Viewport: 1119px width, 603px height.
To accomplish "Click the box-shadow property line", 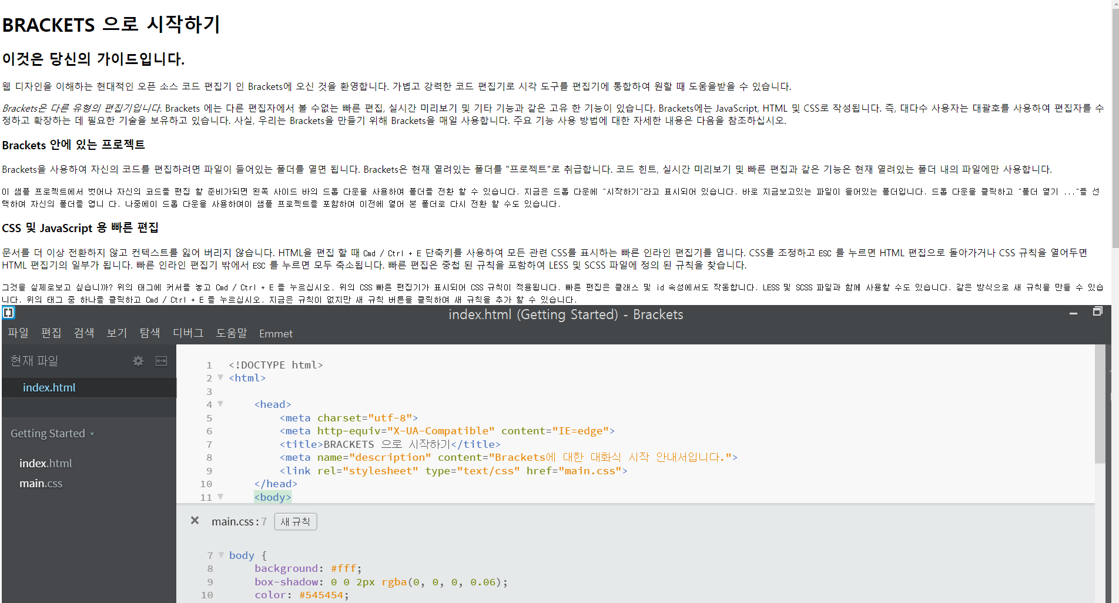I will point(381,582).
